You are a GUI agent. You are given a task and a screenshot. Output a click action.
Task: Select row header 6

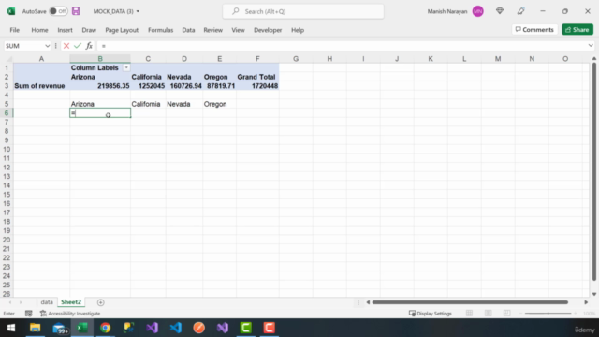(7, 112)
